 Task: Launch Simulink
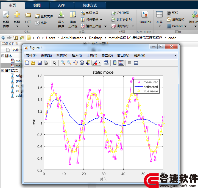(145, 17)
